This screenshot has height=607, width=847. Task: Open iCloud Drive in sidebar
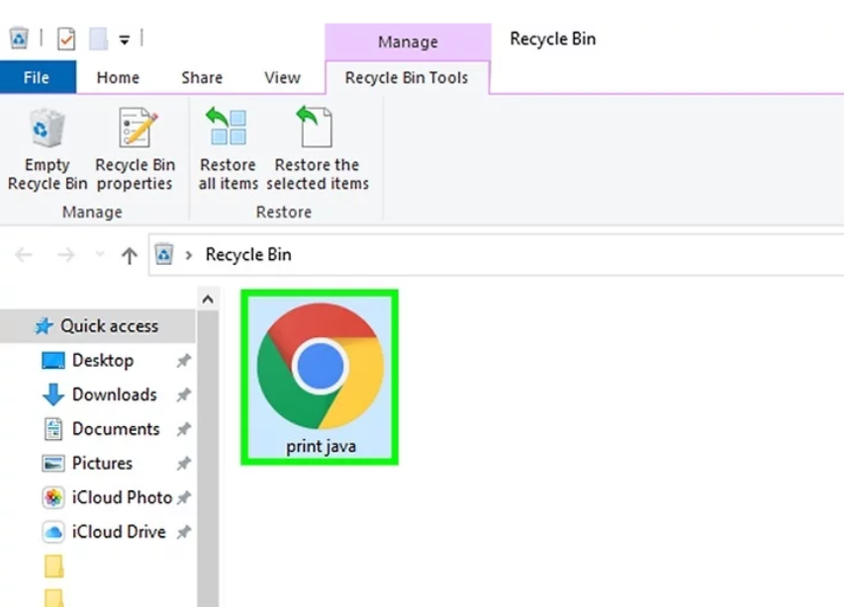[x=118, y=532]
